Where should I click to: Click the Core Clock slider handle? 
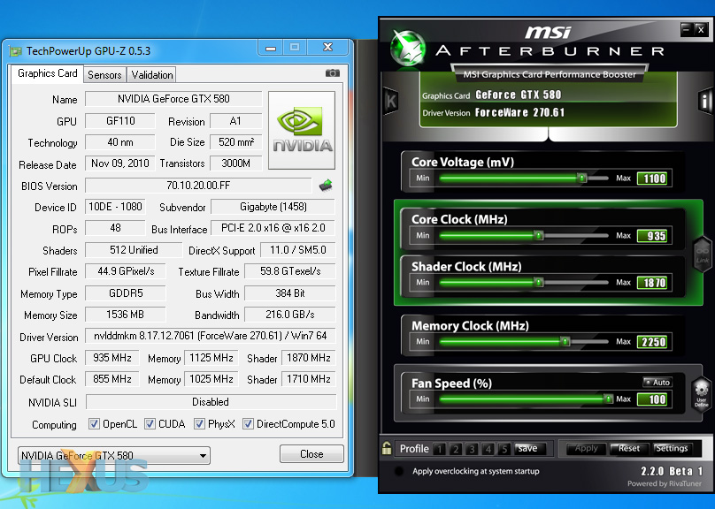tap(539, 235)
